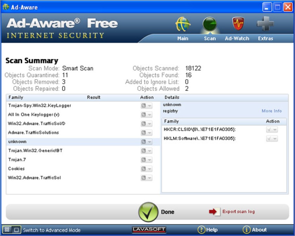Image resolution: width=295 pixels, height=236 pixels.
Task: Click the Switch to Advanced Mode text
Action: pos(52,230)
